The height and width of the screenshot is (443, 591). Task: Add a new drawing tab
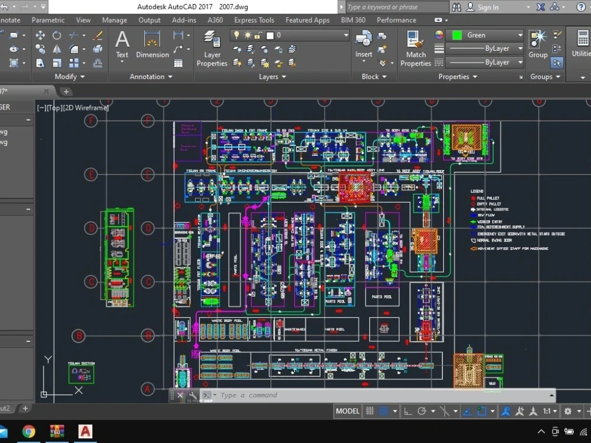coord(66,92)
